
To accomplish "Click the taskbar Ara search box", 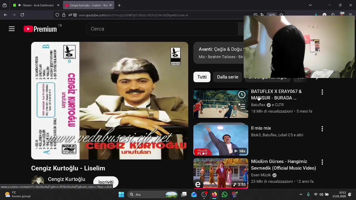I will pyautogui.click(x=153, y=194).
